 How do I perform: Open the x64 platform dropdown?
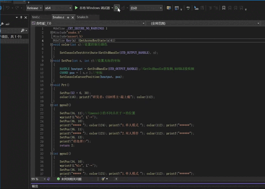(x=57, y=8)
